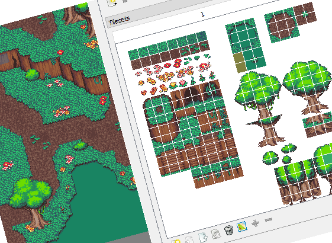Select the tileset tab labeled 1

click(x=202, y=14)
